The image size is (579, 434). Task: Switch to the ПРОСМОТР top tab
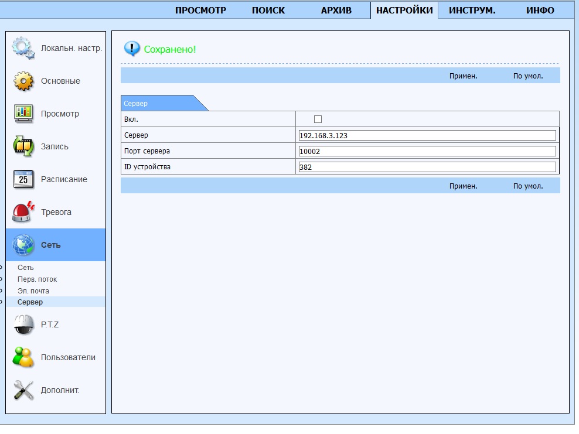[200, 11]
